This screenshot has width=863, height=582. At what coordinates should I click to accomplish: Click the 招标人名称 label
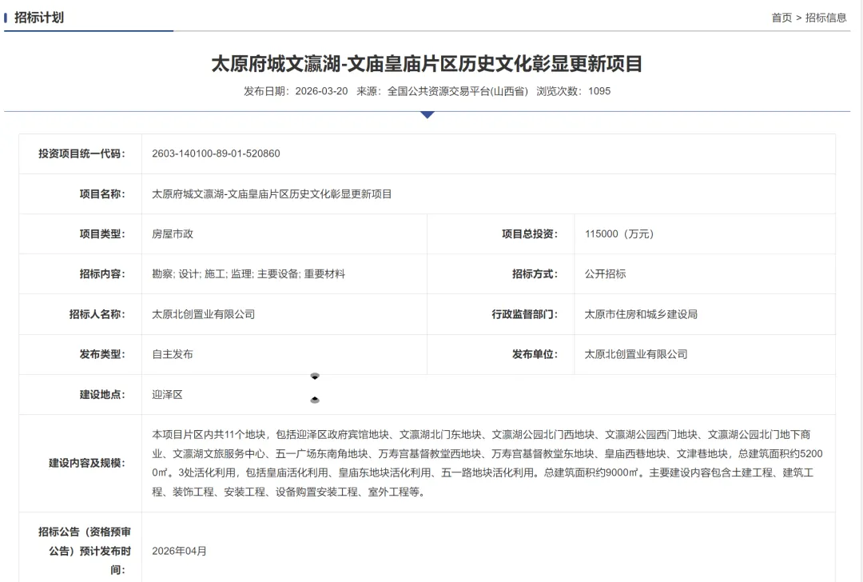(x=97, y=314)
